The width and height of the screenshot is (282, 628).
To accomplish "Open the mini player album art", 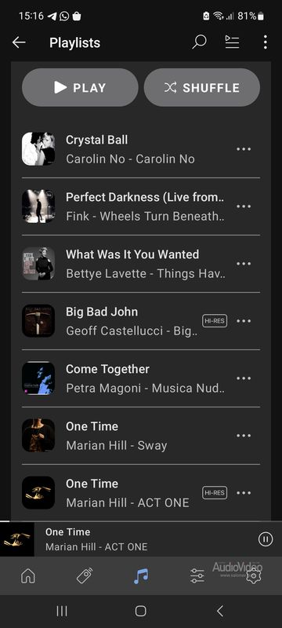I will pos(16,539).
